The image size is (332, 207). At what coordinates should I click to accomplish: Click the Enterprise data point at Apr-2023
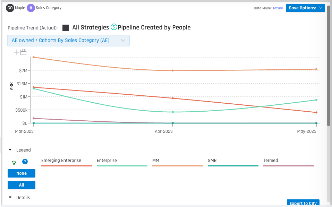173,112
